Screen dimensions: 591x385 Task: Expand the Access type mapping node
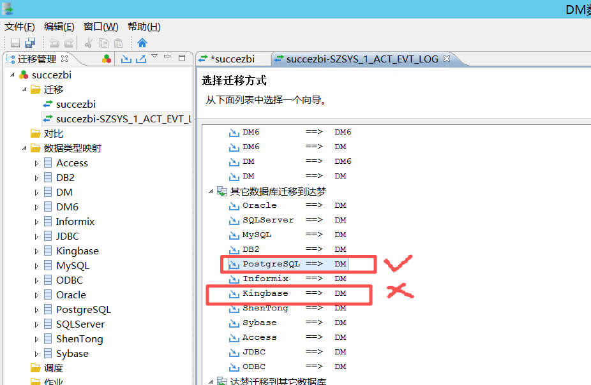[x=36, y=163]
